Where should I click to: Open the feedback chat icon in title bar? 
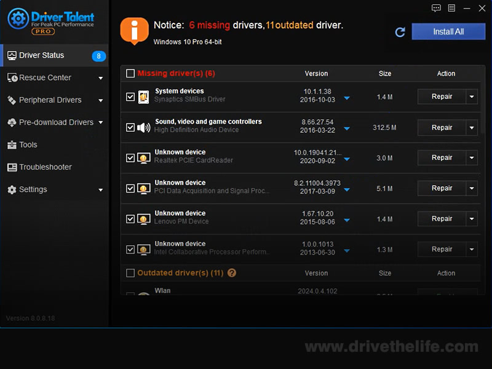(x=436, y=8)
